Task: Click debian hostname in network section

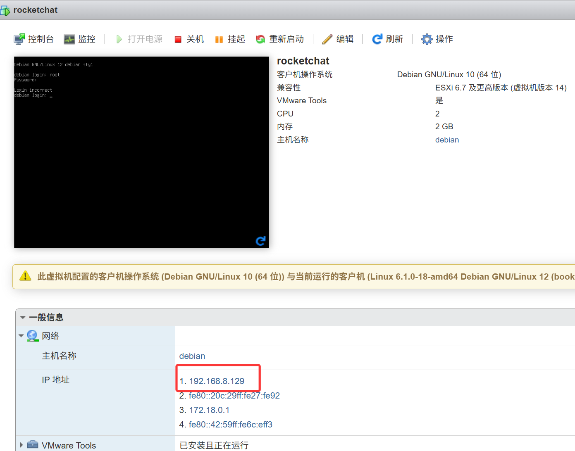Action: pos(192,356)
